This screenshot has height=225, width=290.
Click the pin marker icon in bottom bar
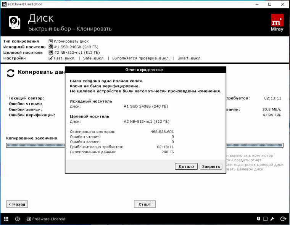[259, 219]
